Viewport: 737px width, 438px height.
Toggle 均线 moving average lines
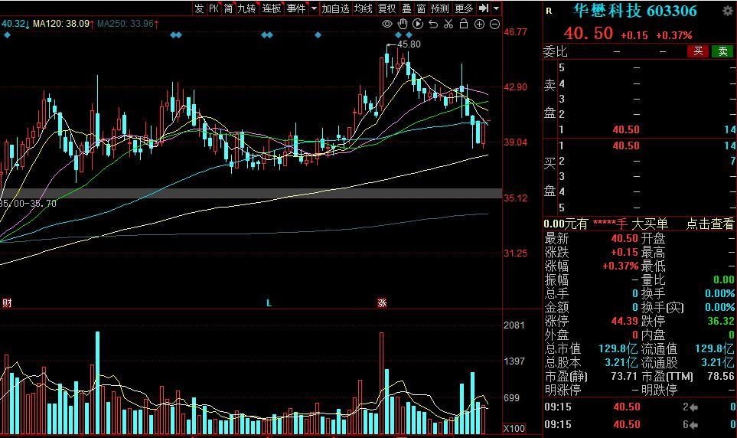364,8
